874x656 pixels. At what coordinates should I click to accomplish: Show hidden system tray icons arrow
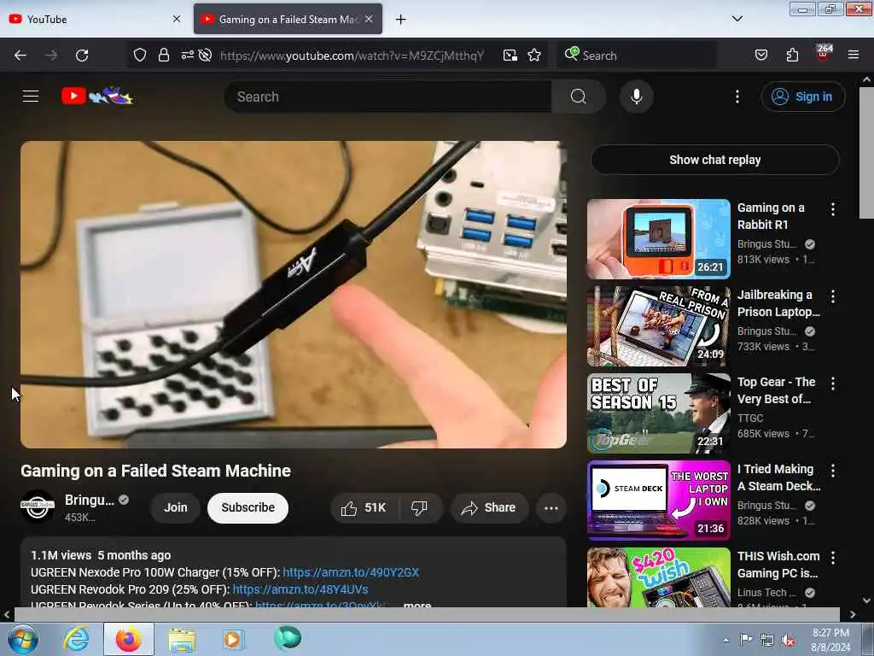(x=725, y=640)
